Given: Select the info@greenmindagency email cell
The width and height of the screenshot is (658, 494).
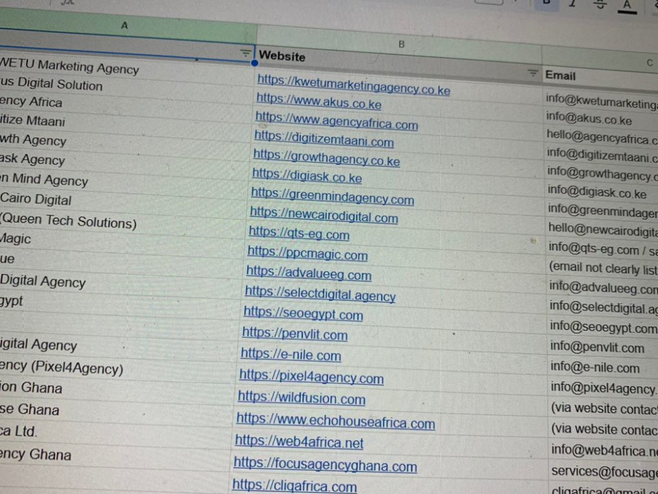Looking at the screenshot, I should (x=602, y=211).
